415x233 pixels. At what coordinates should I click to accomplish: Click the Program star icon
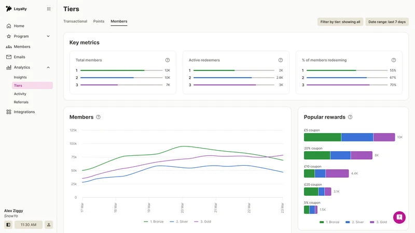pyautogui.click(x=9, y=36)
